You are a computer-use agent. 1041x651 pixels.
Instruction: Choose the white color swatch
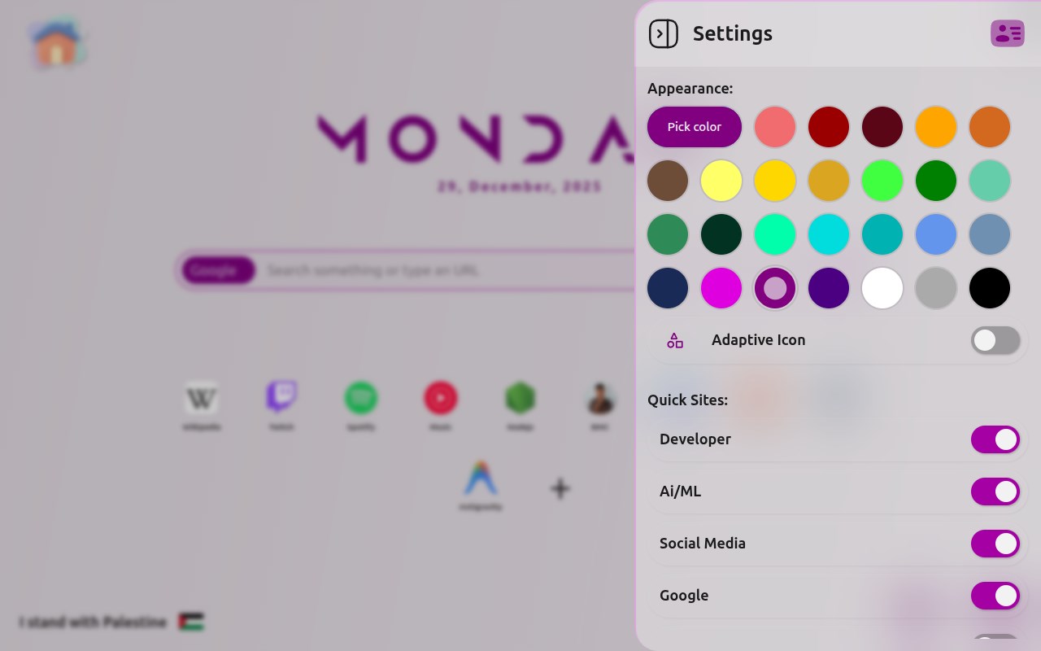[882, 288]
